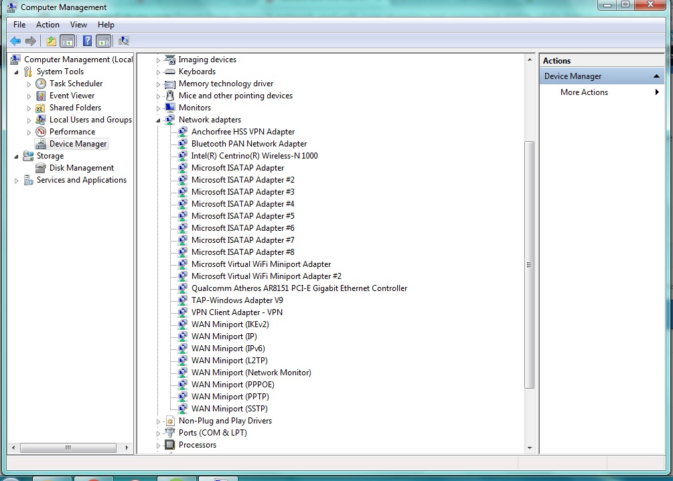Click Scan for hardware changes icon
The width and height of the screenshot is (673, 481).
[124, 41]
